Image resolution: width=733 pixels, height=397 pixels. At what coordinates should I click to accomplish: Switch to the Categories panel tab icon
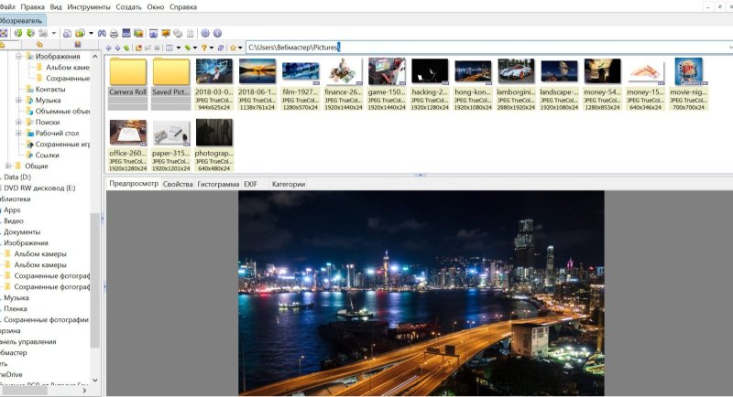click(78, 44)
